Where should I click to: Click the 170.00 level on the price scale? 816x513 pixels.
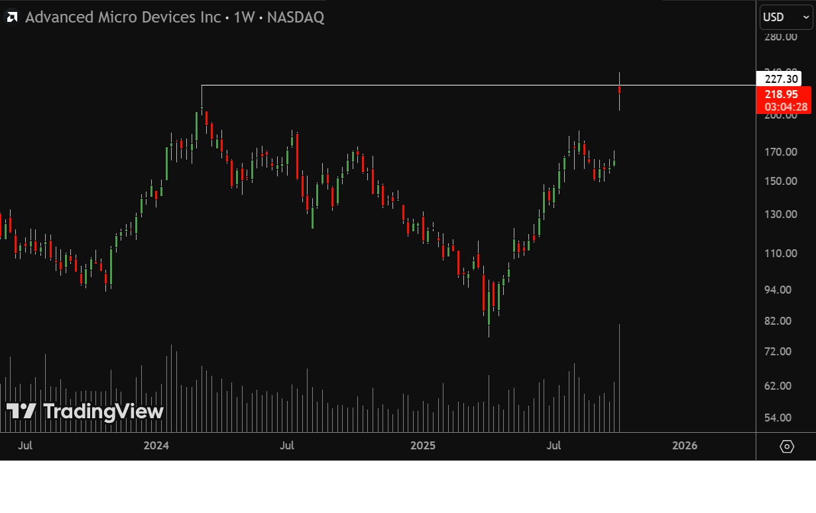(x=780, y=152)
